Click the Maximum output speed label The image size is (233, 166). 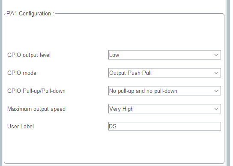click(x=36, y=109)
